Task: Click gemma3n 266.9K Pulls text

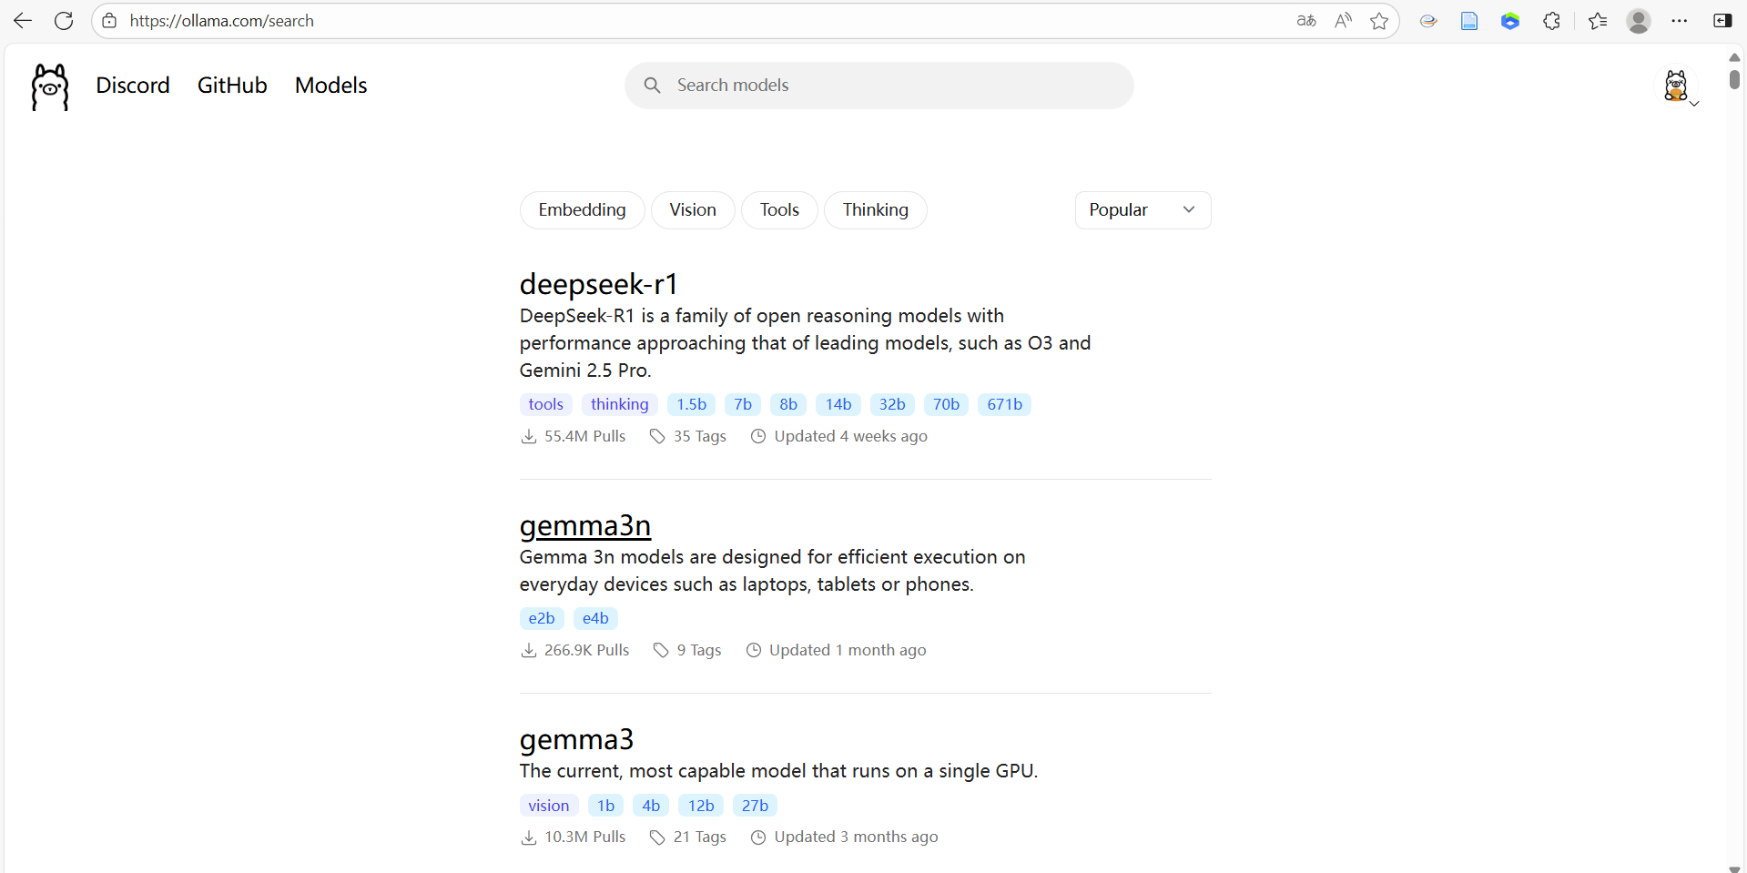Action: point(587,651)
